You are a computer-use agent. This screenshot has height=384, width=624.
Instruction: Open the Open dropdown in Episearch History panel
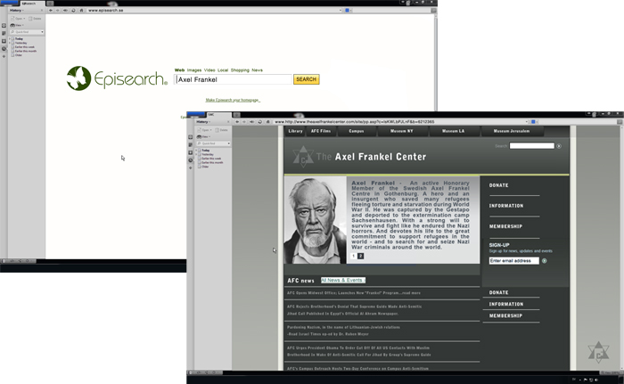pyautogui.click(x=19, y=19)
